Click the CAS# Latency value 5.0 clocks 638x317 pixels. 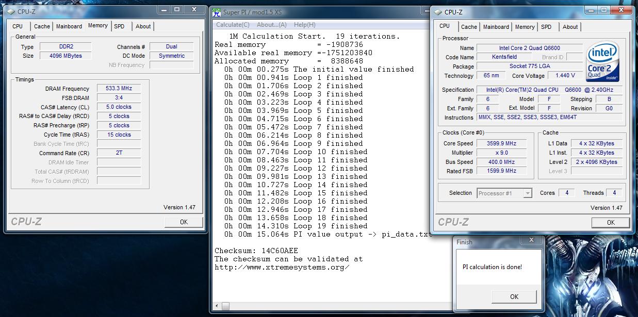(x=119, y=107)
